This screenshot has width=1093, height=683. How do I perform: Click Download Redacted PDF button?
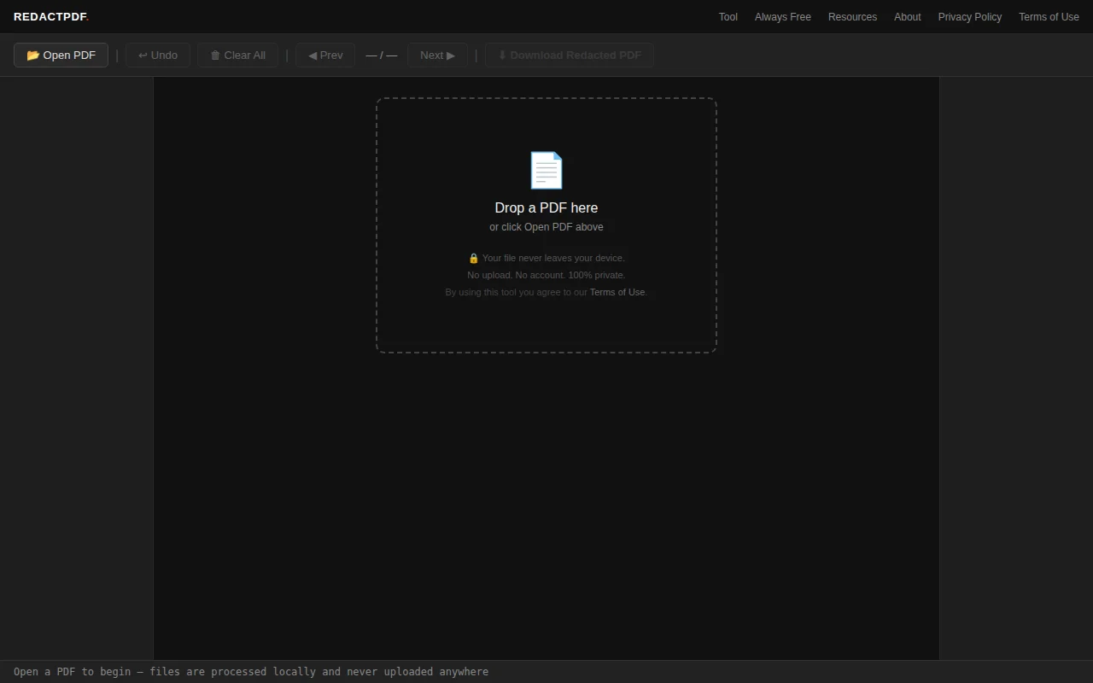[570, 55]
